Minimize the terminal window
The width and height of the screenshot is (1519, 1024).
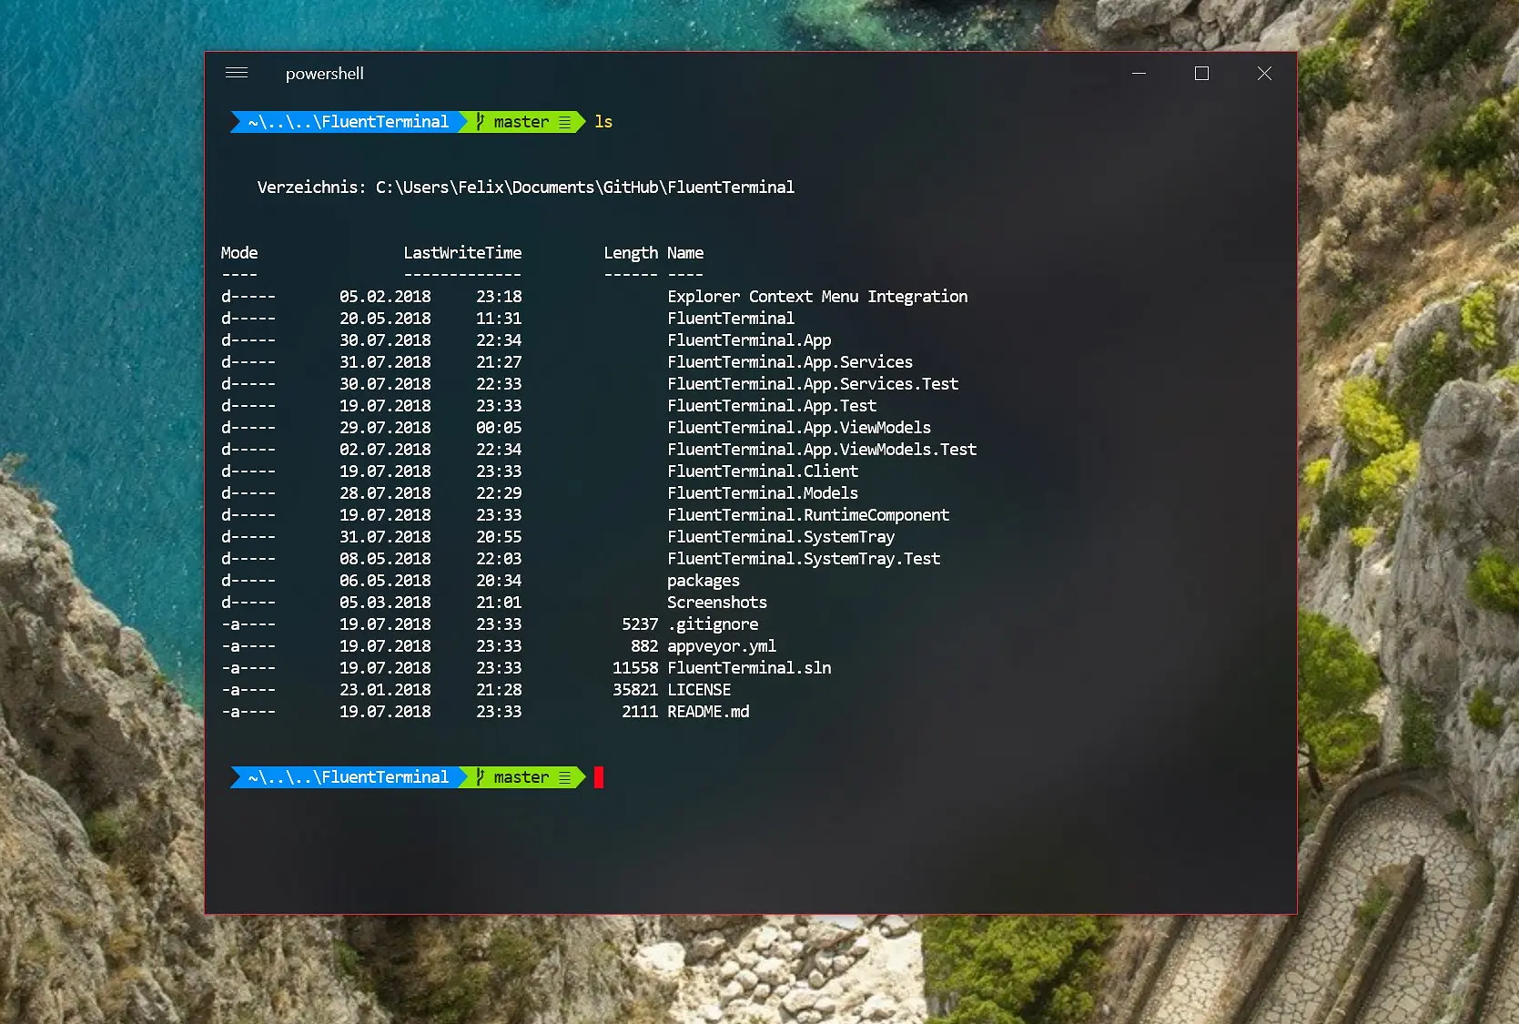coord(1139,74)
